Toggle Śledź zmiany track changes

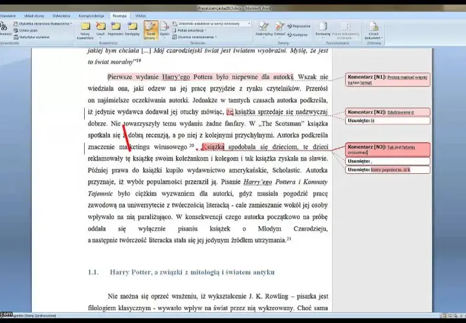[x=151, y=30]
